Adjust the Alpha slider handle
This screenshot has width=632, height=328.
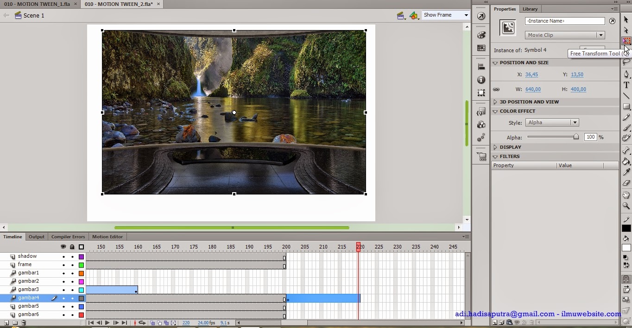click(x=576, y=137)
